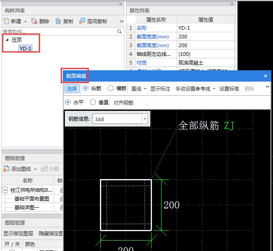Click 显示指定图层 button
The width and height of the screenshot is (273, 251).
pos(18,233)
